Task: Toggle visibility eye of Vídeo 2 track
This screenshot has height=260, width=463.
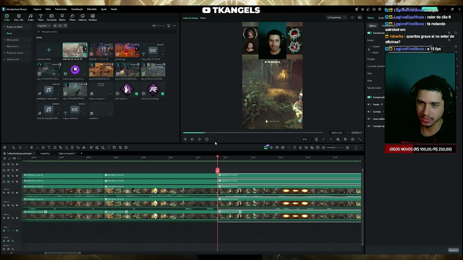Action: pos(17,218)
